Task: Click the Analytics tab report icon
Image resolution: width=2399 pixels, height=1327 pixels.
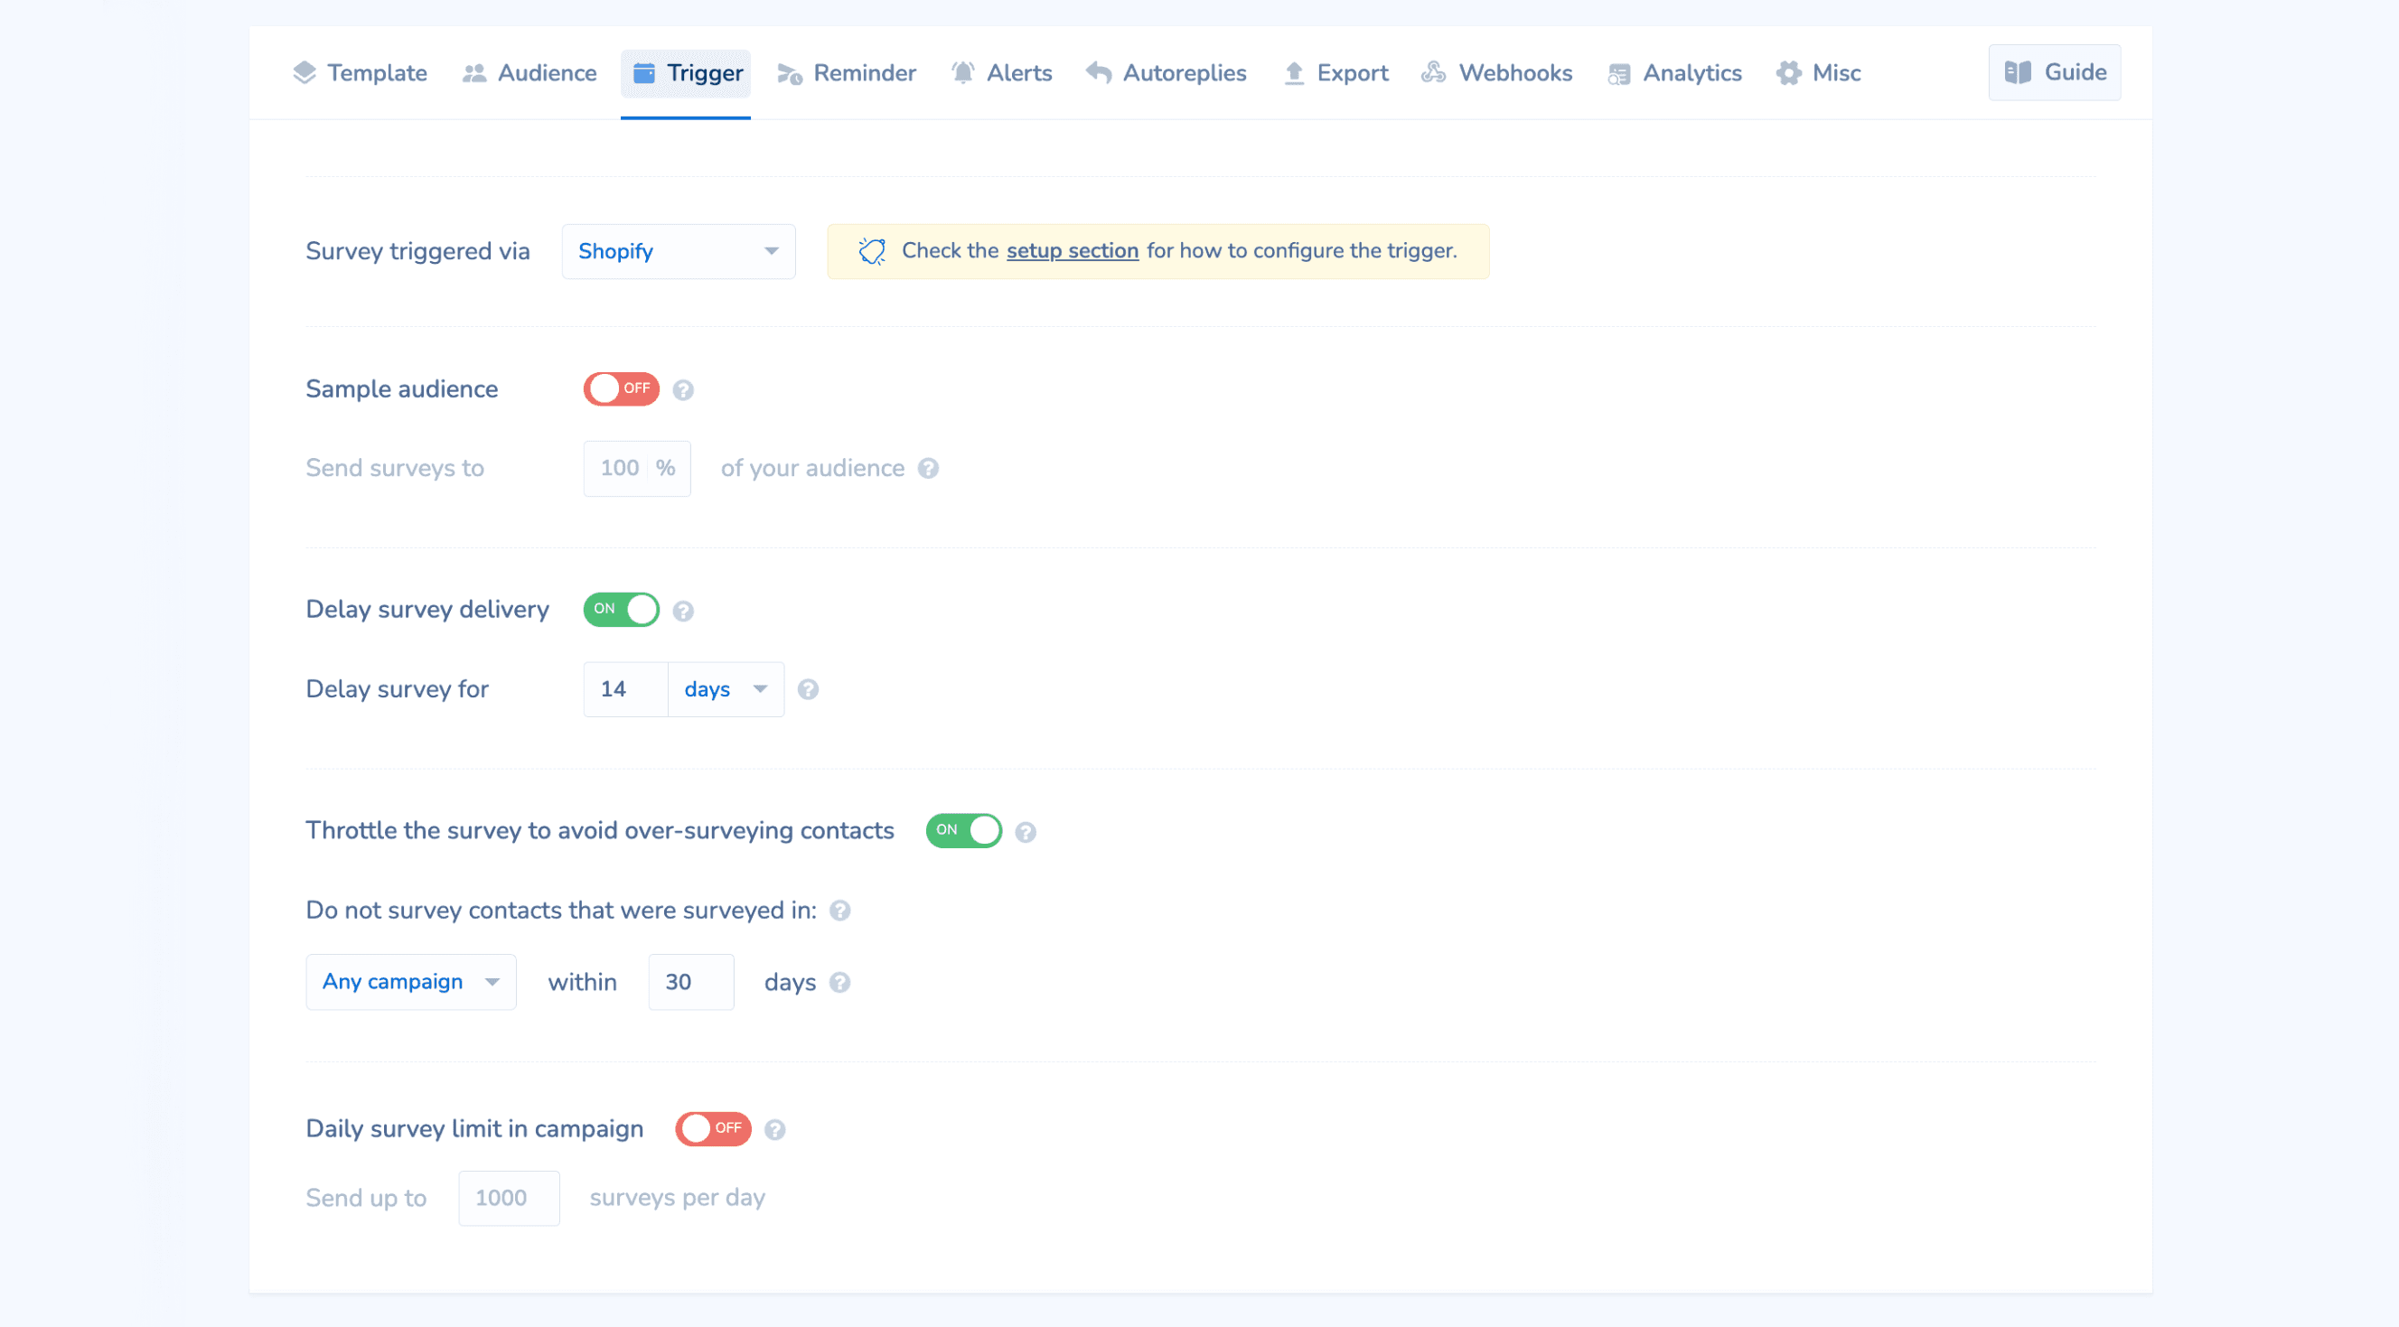Action: pos(1618,73)
